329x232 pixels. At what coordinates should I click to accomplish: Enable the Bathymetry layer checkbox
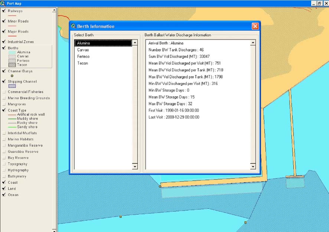(x=4, y=176)
